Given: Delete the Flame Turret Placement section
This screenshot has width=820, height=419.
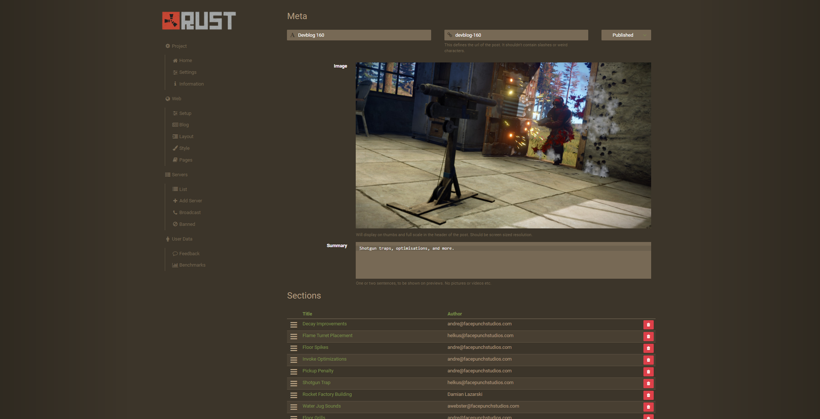Looking at the screenshot, I should [649, 336].
